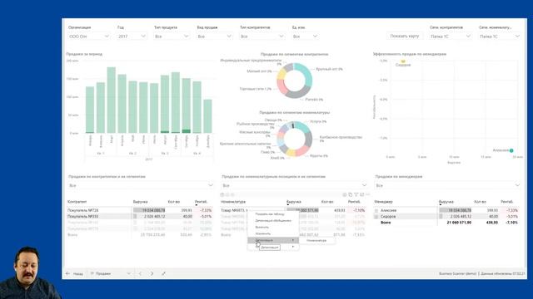
Task: Open the Сегм. контрагентов dropdown
Action: 451,37
